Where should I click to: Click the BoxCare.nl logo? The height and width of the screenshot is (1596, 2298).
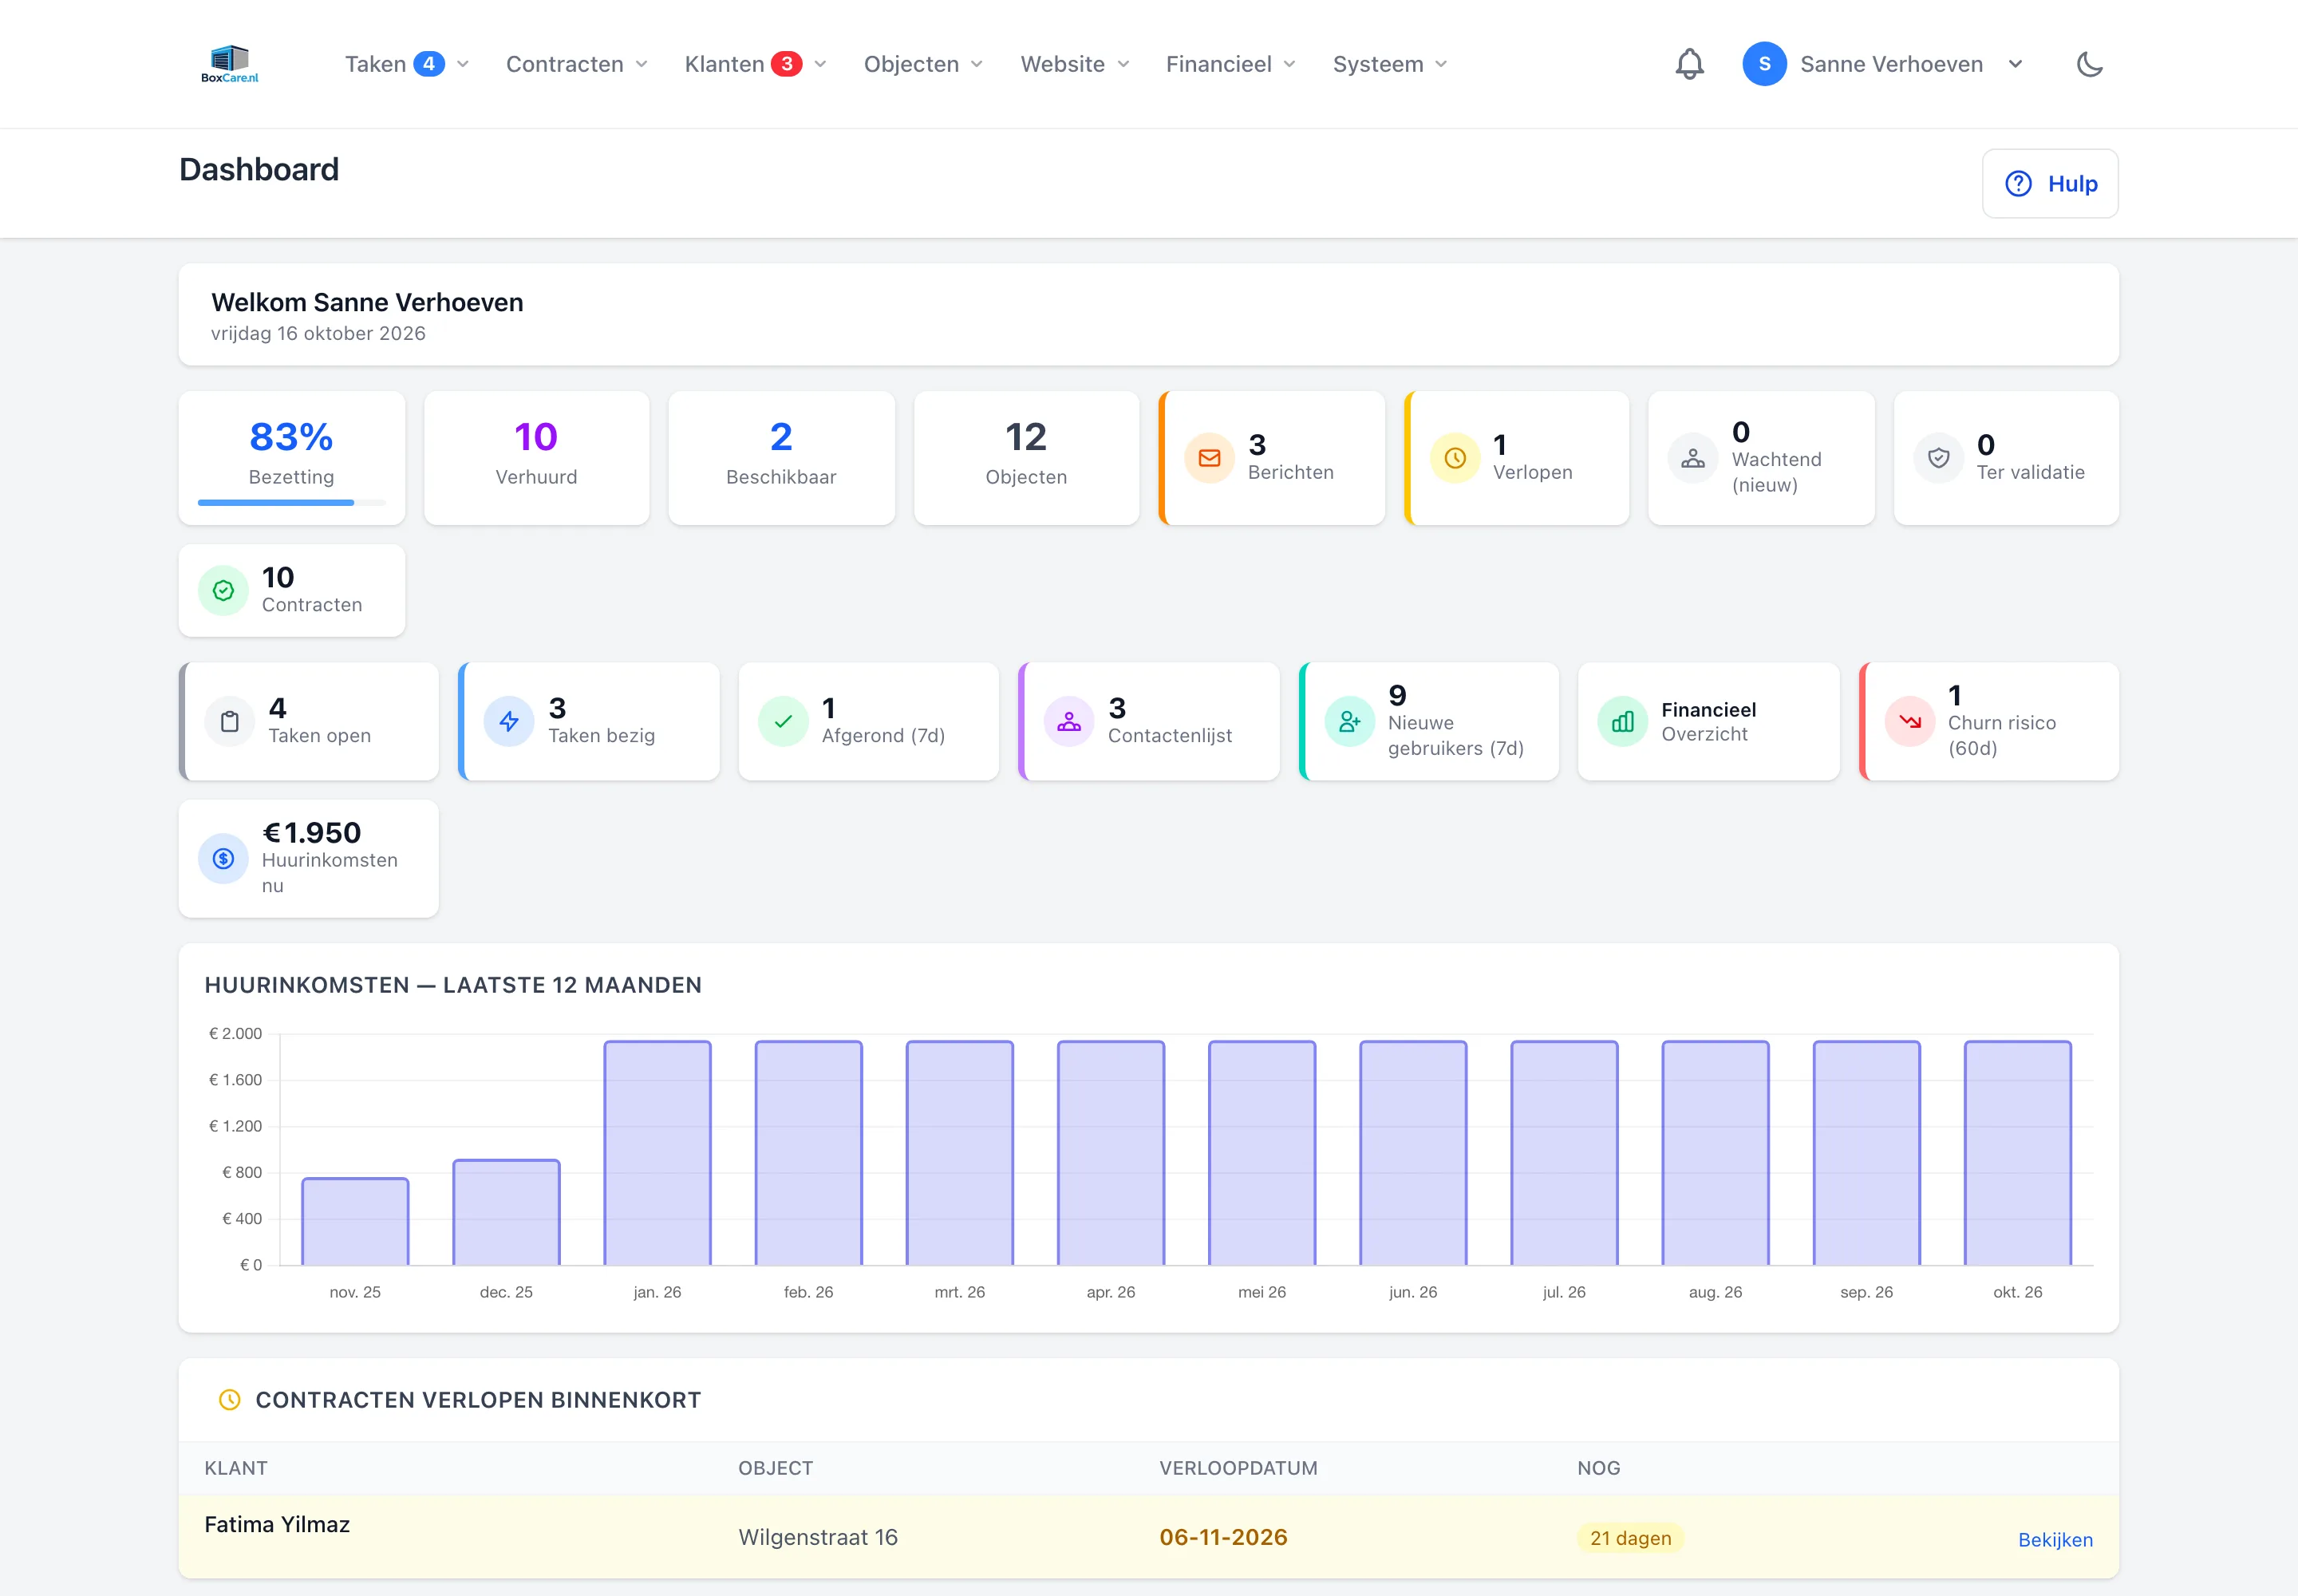(x=229, y=64)
